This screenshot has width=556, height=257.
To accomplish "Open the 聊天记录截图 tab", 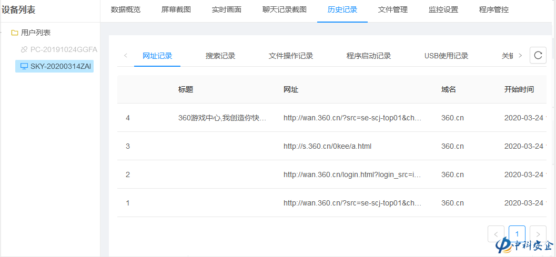I will tap(285, 10).
